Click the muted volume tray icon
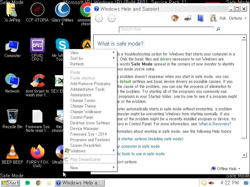Screen dimensions: 250x187 pyautogui.click(x=211, y=183)
